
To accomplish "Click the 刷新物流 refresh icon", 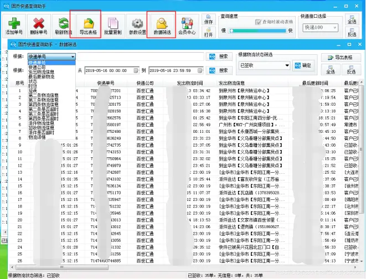I will [63, 25].
